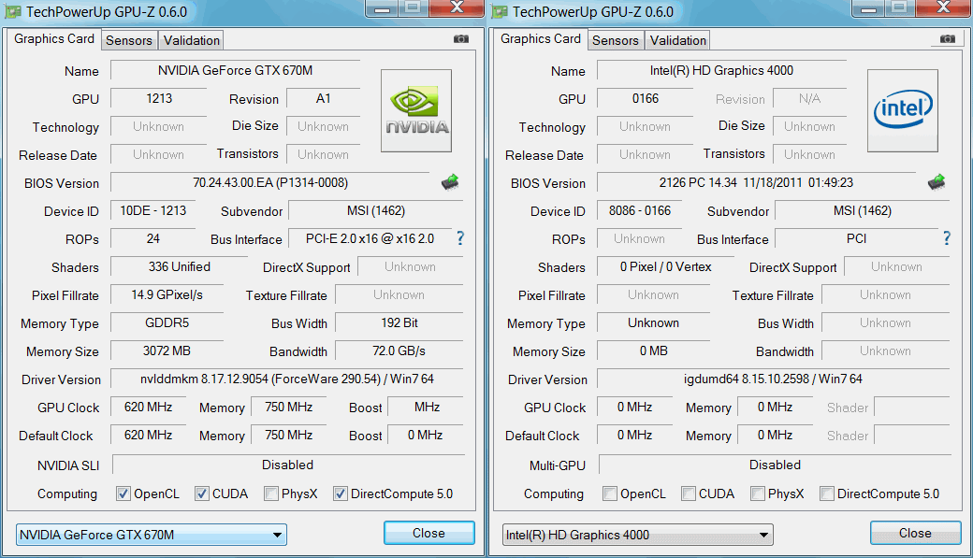The width and height of the screenshot is (973, 558).
Task: Open the NVIDIA GeForce GTX 670M GPU dropdown
Action: tap(152, 535)
